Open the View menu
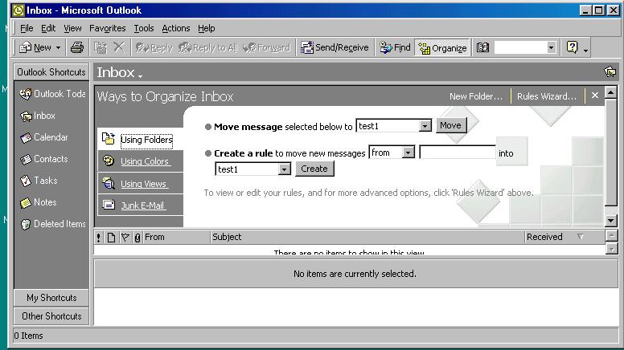This screenshot has width=624, height=350. 72,28
